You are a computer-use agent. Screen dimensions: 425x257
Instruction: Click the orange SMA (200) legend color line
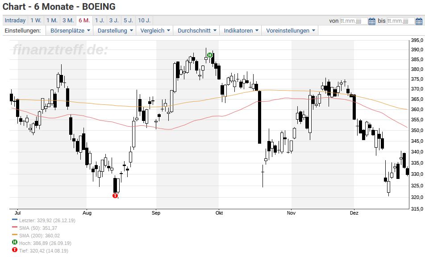[15, 235]
